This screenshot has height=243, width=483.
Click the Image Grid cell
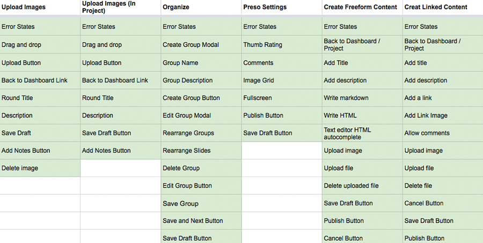point(282,80)
